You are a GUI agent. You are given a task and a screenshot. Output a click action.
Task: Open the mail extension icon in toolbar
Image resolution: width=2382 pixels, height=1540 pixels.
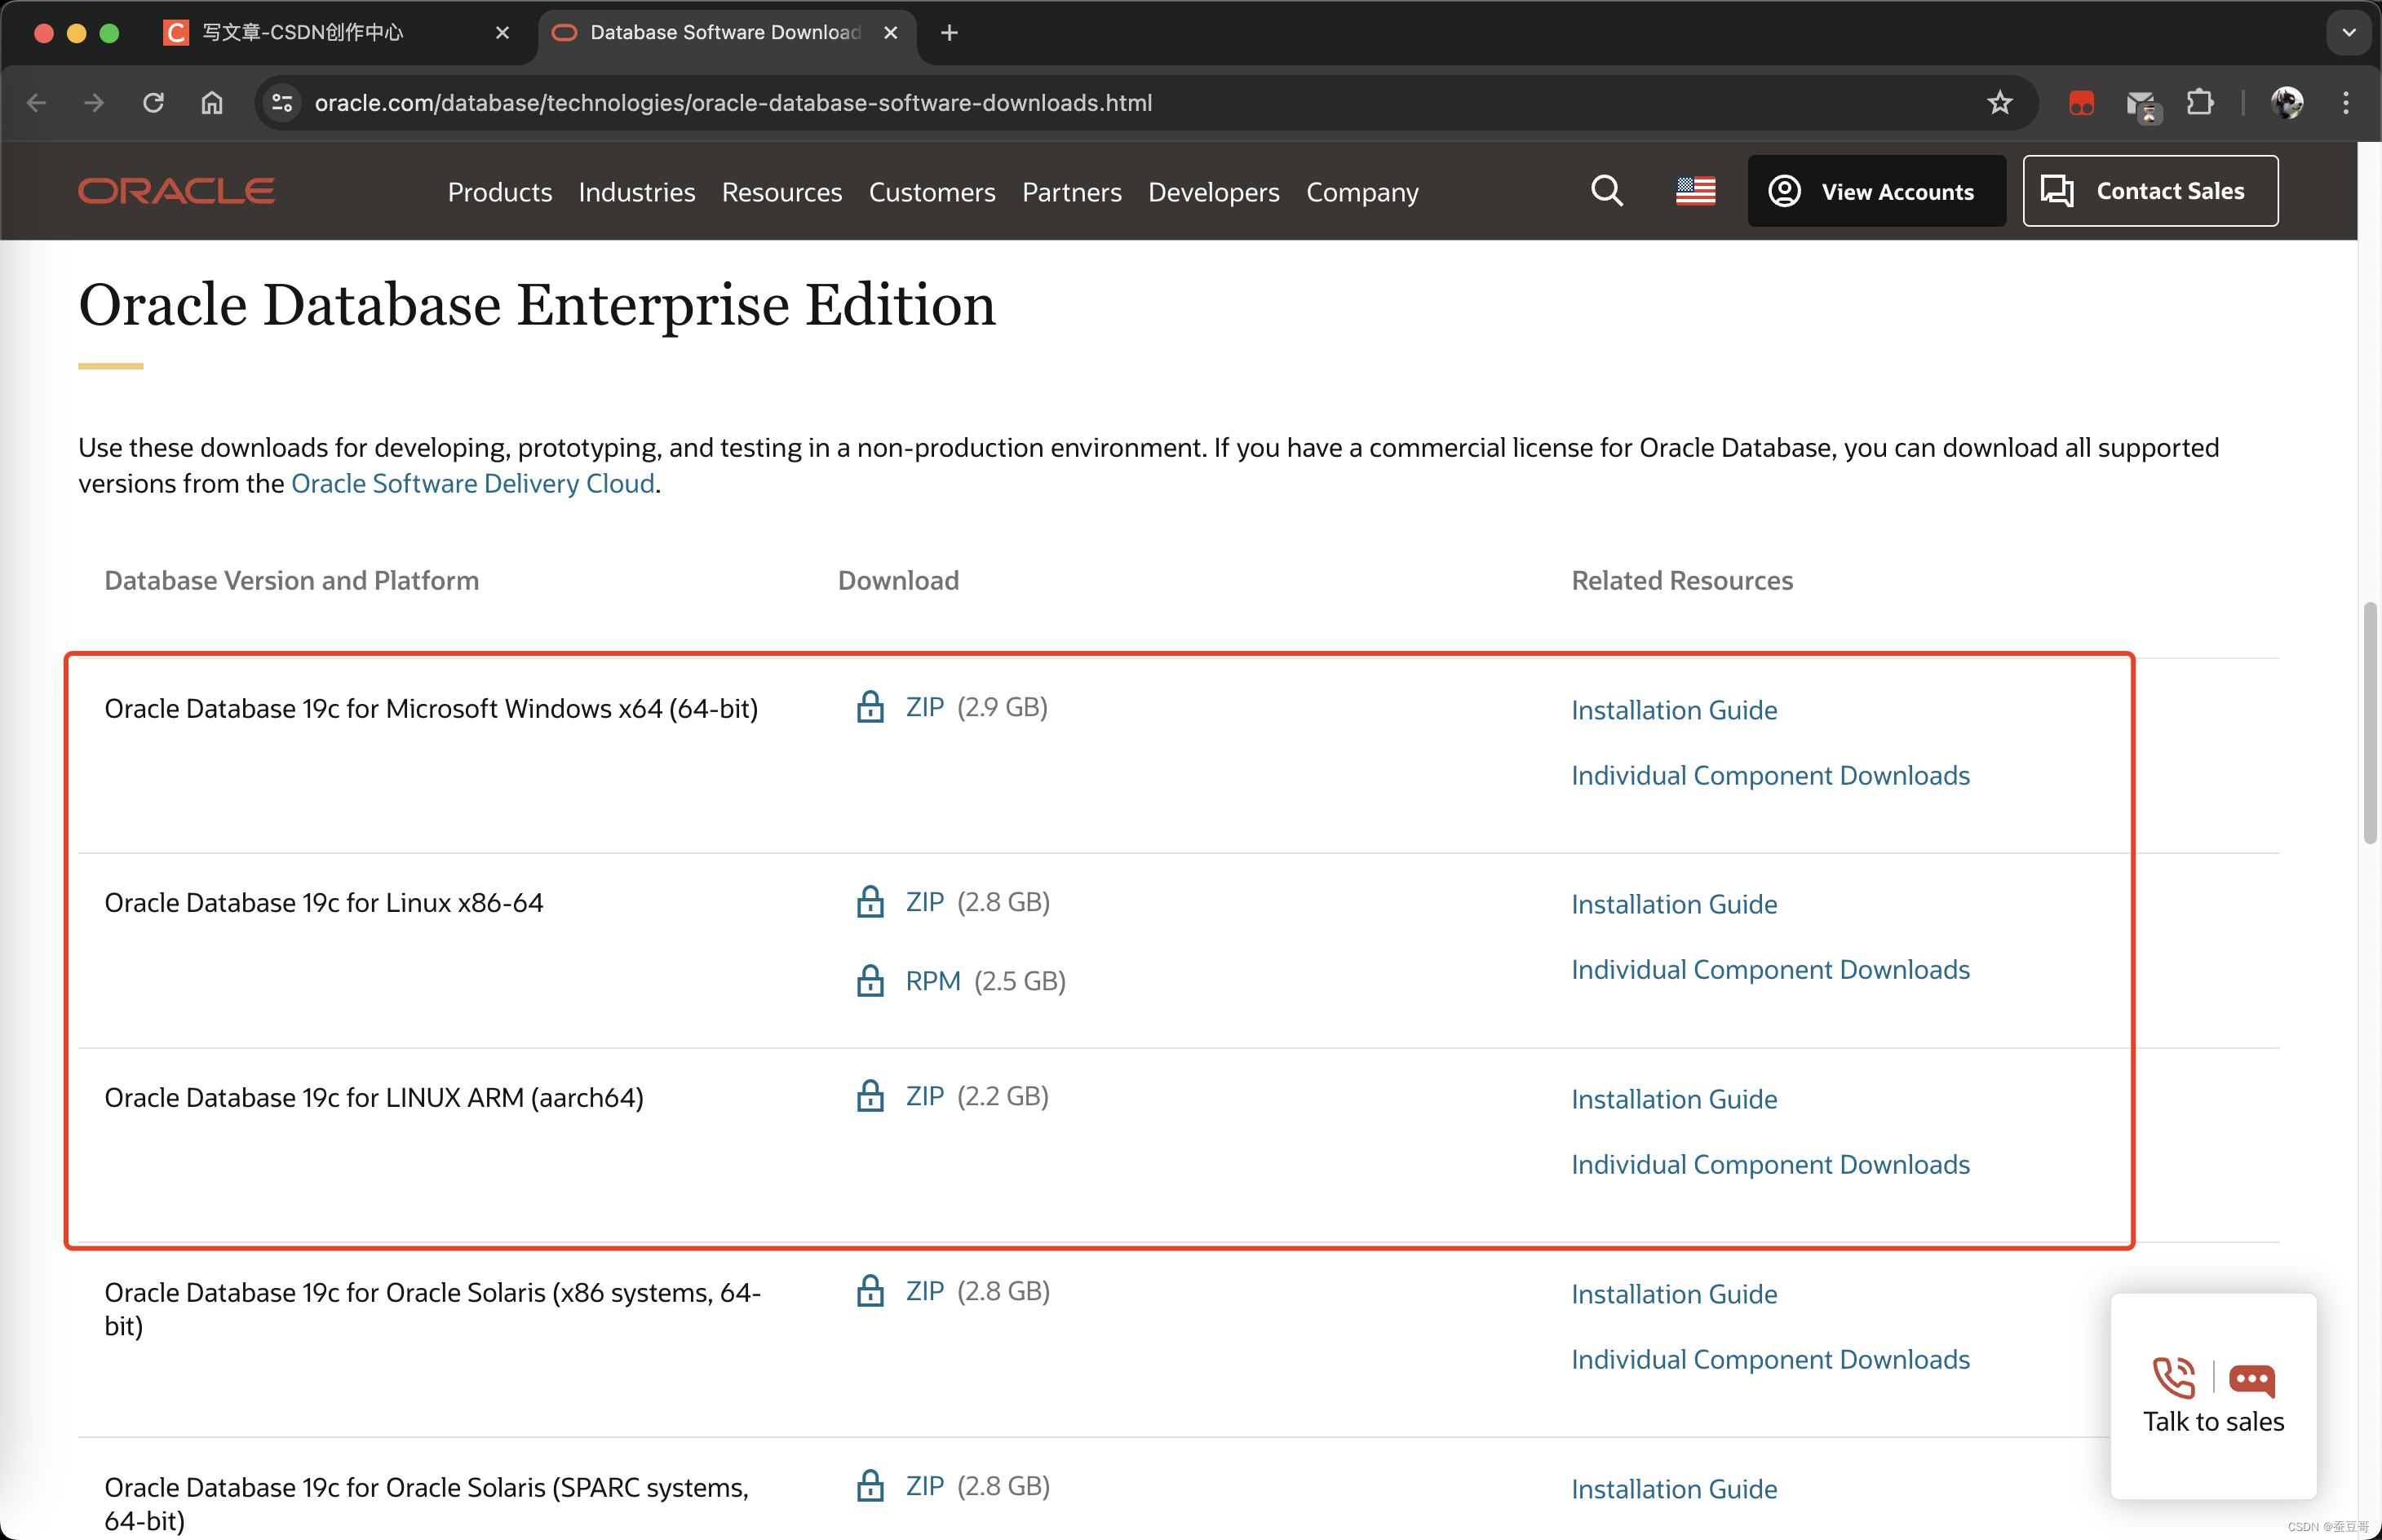pyautogui.click(x=2141, y=105)
